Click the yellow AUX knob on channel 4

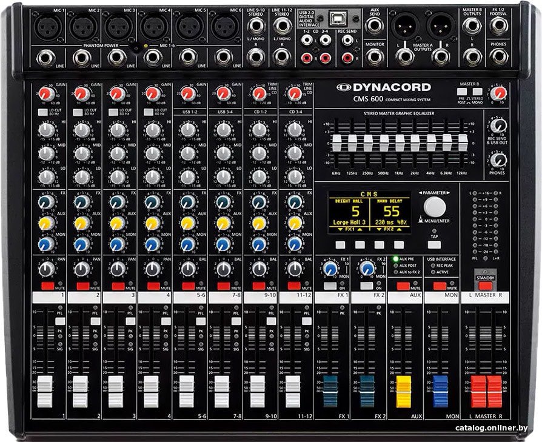coord(152,223)
